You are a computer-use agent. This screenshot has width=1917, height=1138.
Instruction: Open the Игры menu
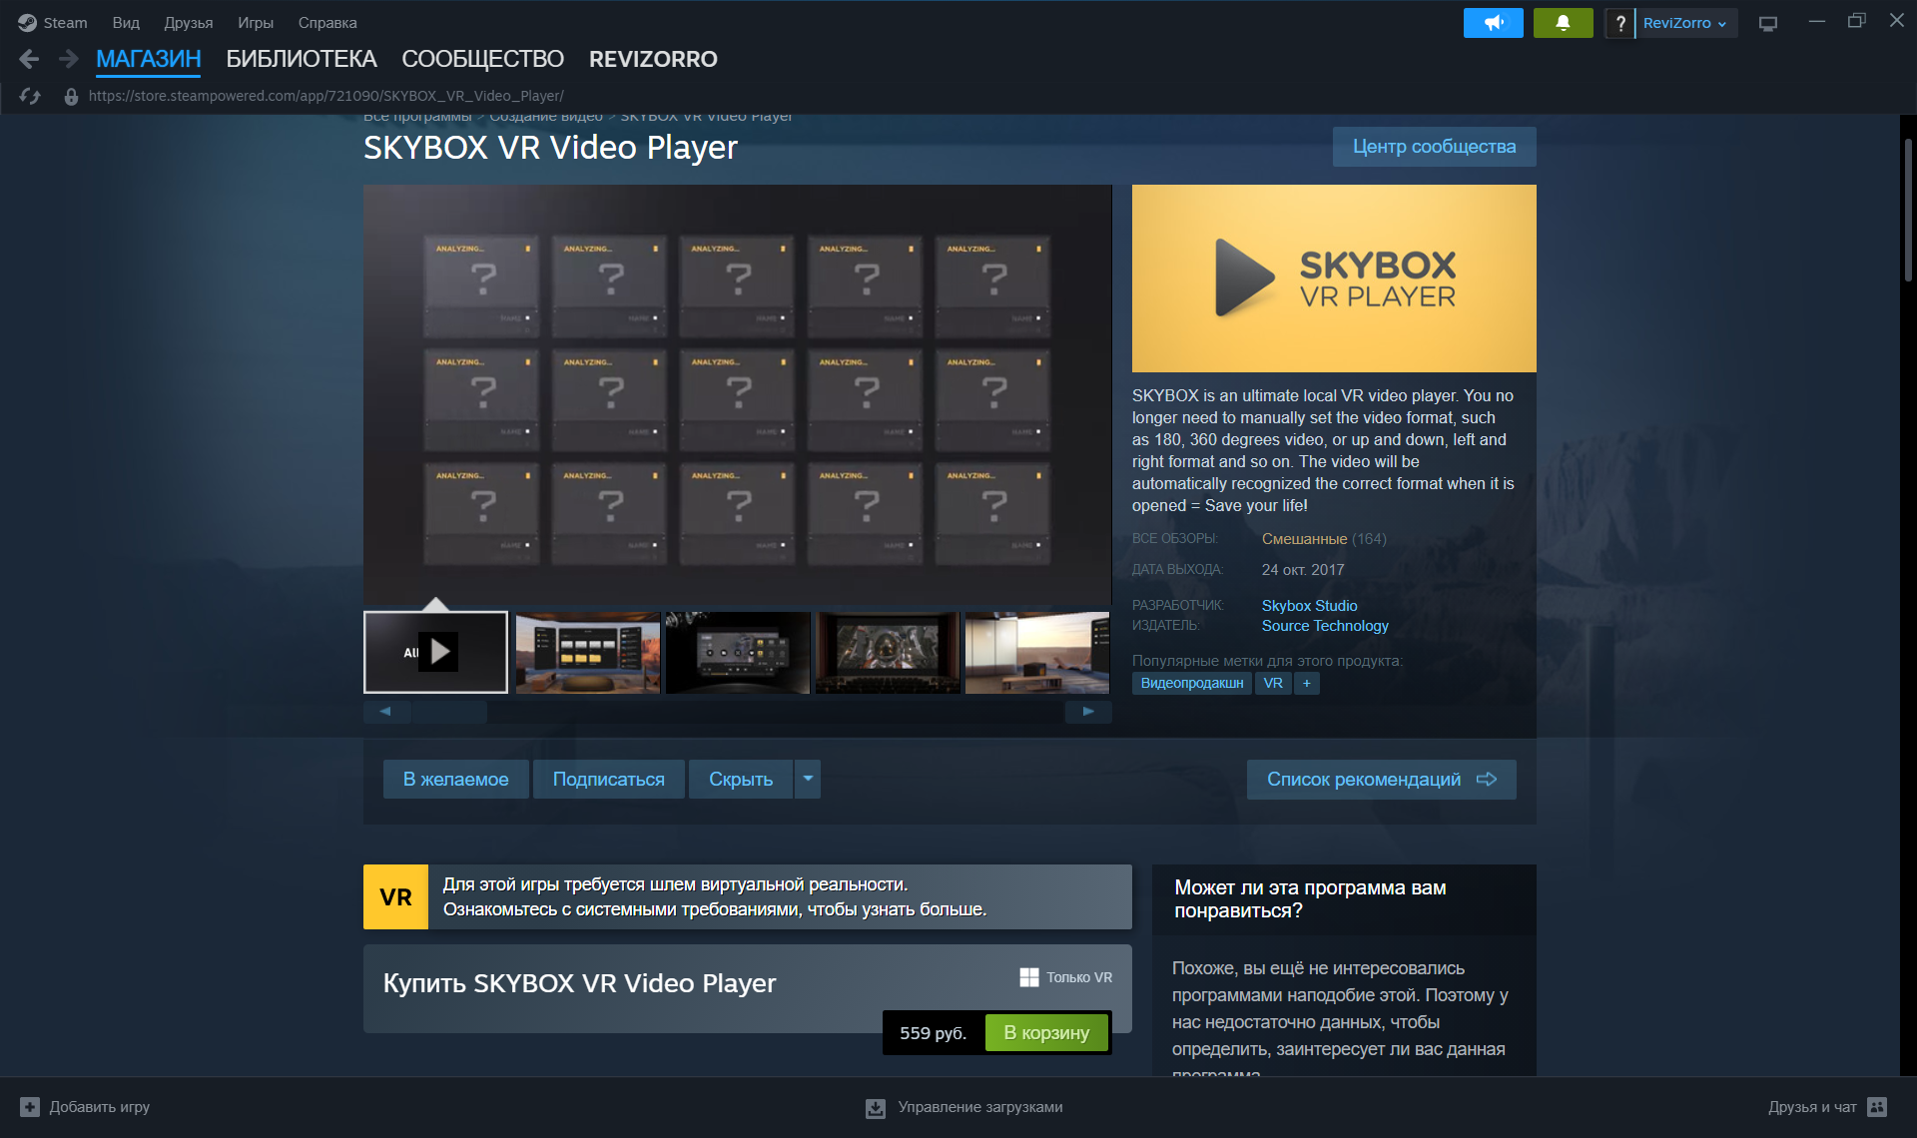[x=256, y=22]
